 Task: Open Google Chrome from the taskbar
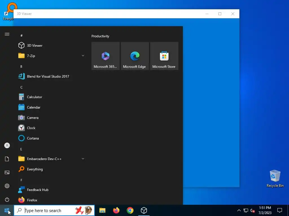130,210
